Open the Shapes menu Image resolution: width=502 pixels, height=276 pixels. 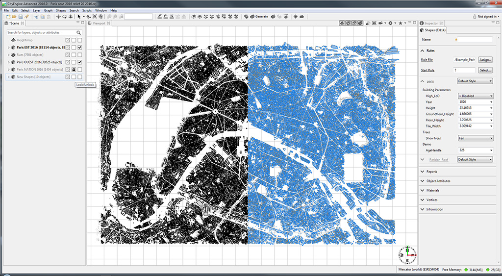coord(61,10)
